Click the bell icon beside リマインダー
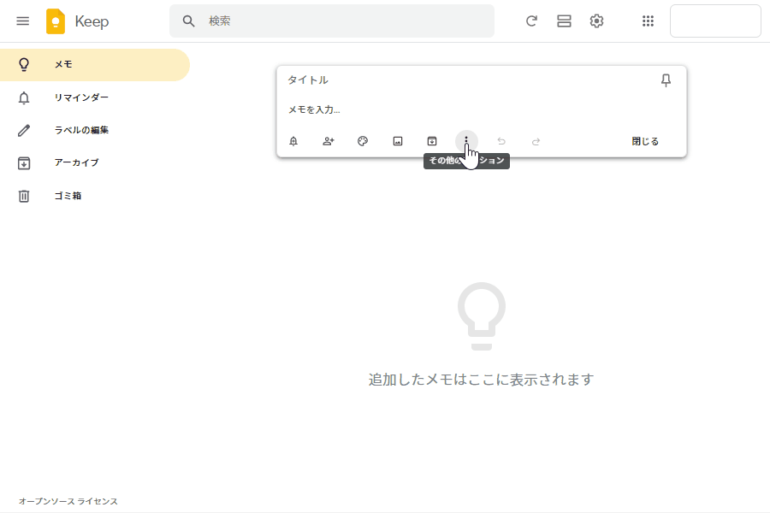The height and width of the screenshot is (513, 770). point(24,97)
